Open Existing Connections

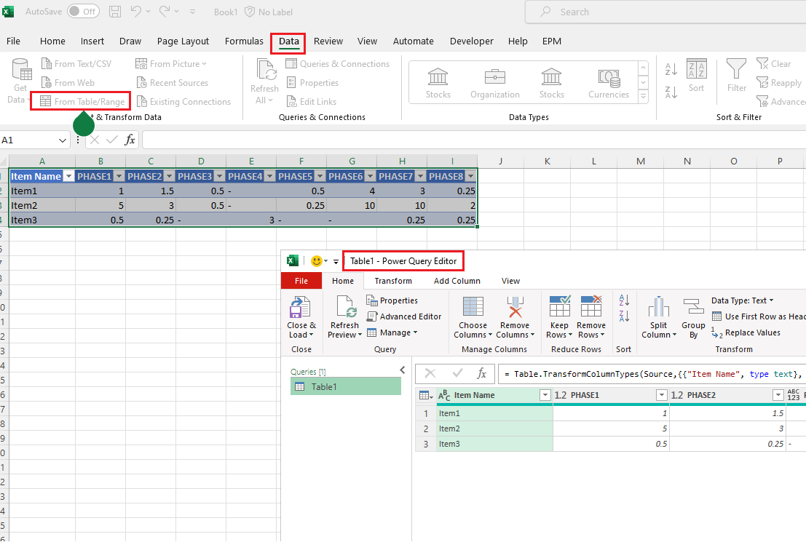183,102
